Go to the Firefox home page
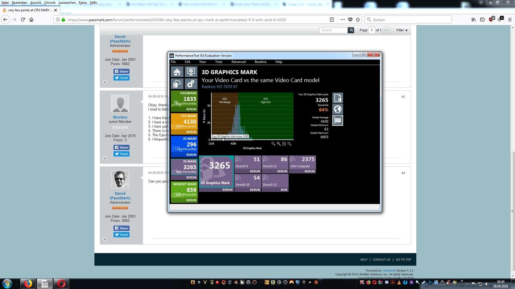The width and height of the screenshot is (515, 289). [31, 19]
